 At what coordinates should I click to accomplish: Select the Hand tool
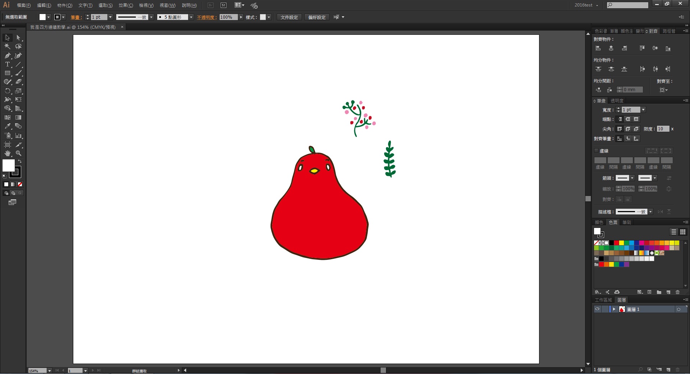[7, 153]
